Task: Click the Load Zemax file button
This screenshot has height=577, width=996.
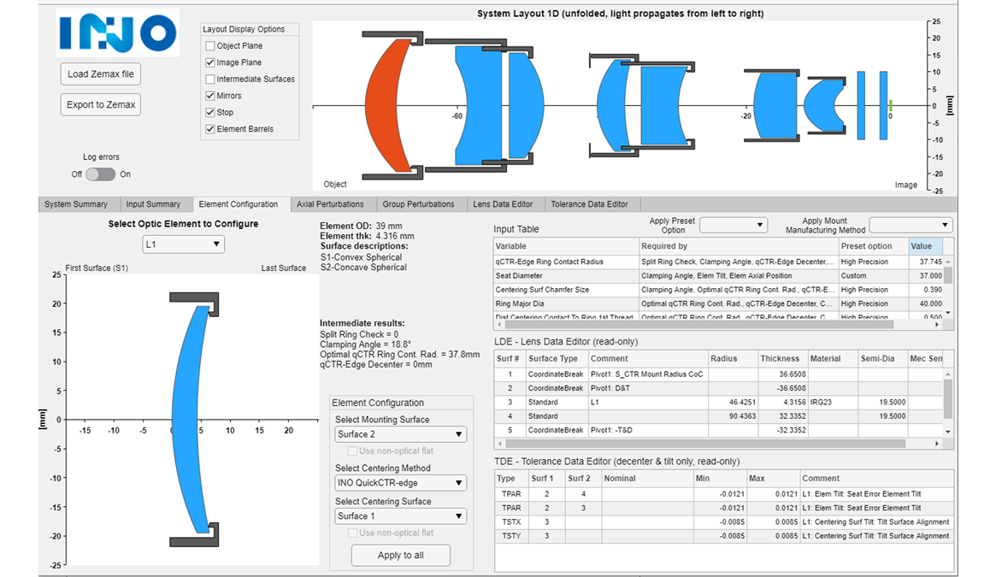Action: click(100, 74)
